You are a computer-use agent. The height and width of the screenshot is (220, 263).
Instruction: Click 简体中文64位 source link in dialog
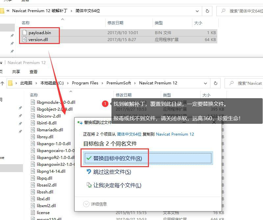tap(129, 134)
